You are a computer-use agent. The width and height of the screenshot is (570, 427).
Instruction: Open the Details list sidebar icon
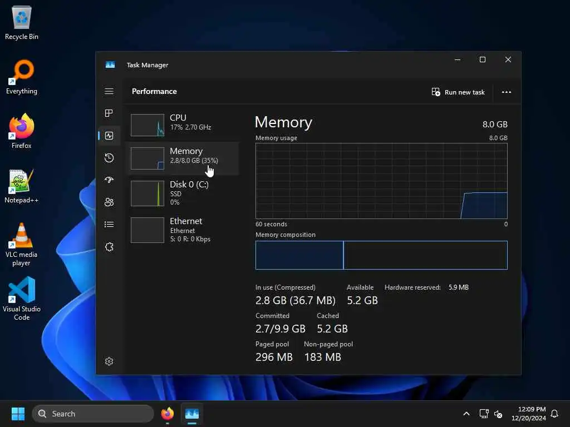(109, 225)
